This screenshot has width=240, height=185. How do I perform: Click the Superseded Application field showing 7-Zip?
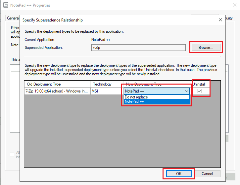tap(138, 48)
